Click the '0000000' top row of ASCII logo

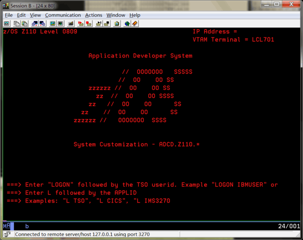[150, 72]
